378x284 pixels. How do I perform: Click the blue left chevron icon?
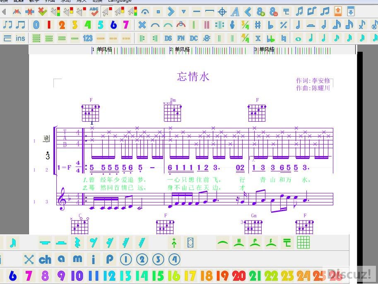click(x=248, y=11)
